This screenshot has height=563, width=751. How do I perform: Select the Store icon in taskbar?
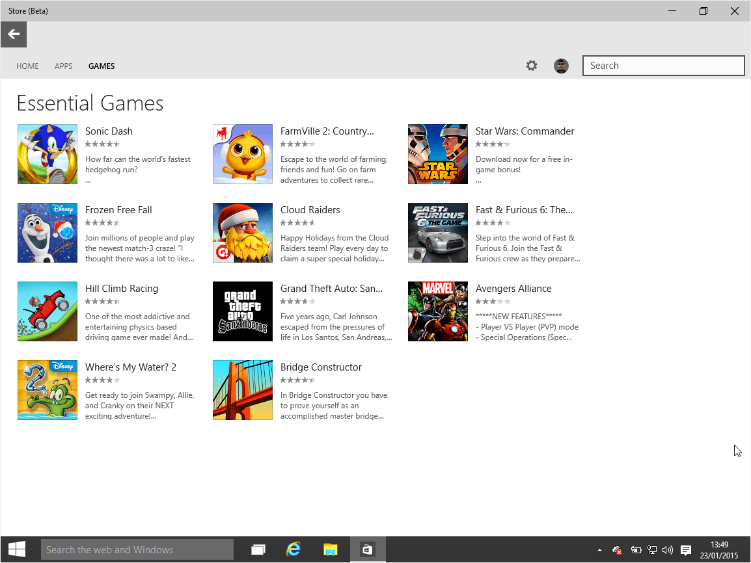click(x=367, y=549)
